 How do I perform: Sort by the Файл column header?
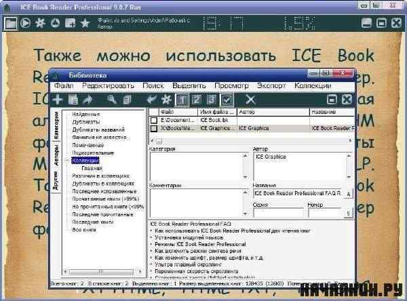click(178, 112)
